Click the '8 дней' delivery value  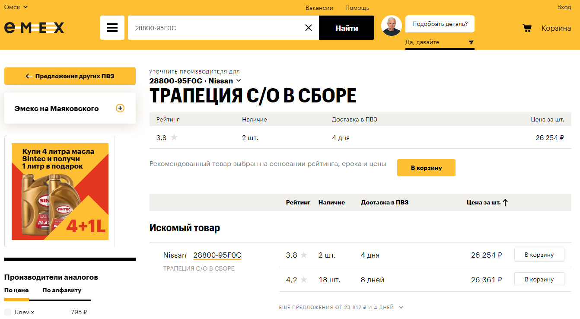[x=373, y=280]
